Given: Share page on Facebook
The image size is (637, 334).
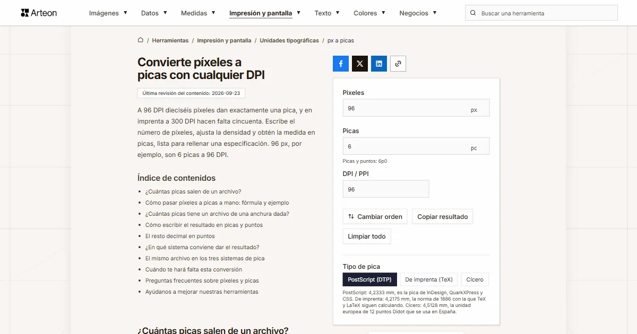Looking at the screenshot, I should point(341,64).
